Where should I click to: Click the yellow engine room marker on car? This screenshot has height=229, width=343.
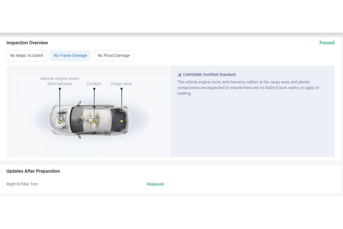coord(60,122)
